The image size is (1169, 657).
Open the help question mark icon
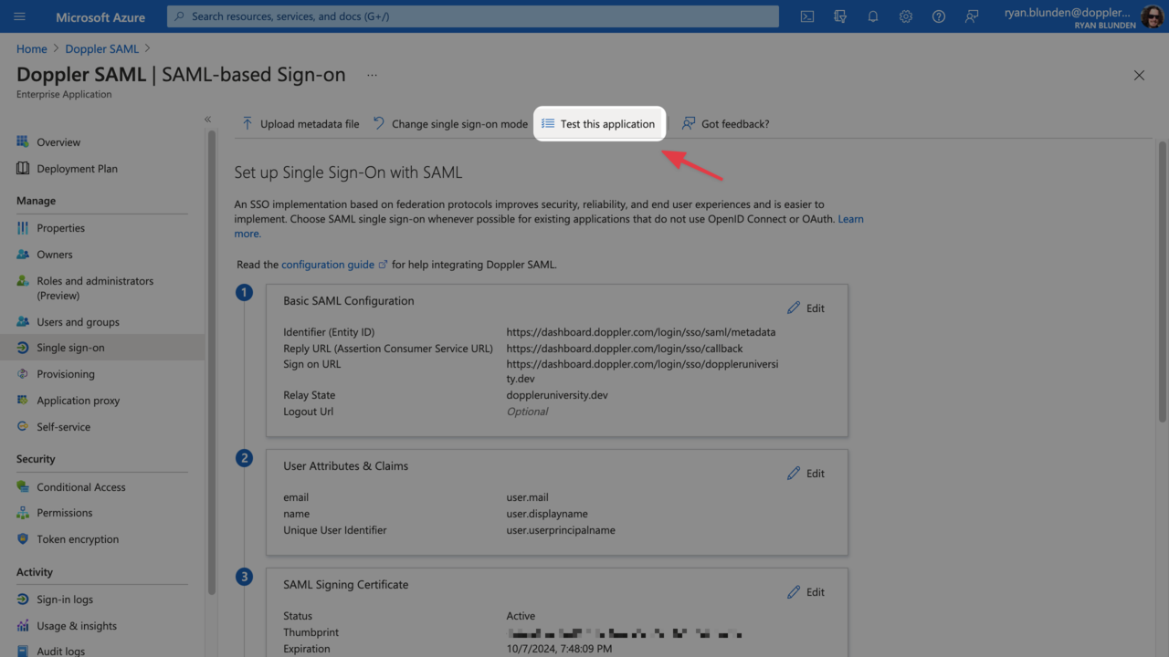[939, 16]
